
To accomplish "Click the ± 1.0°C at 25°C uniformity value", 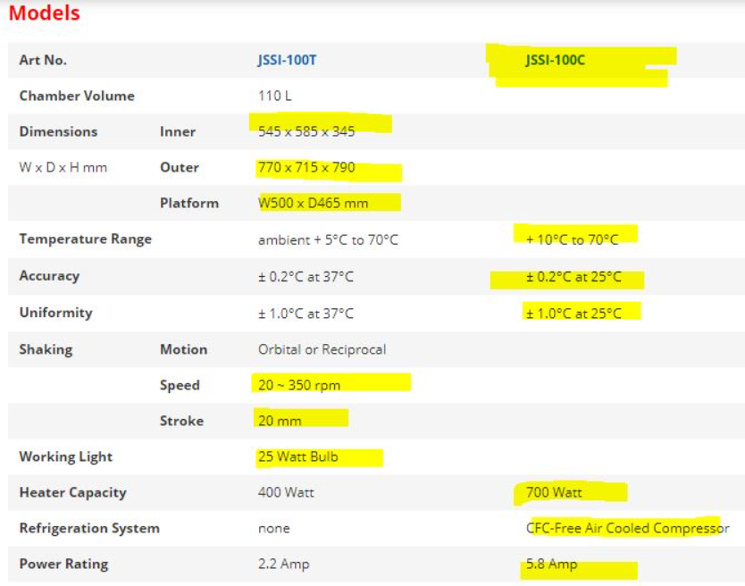I will (573, 313).
